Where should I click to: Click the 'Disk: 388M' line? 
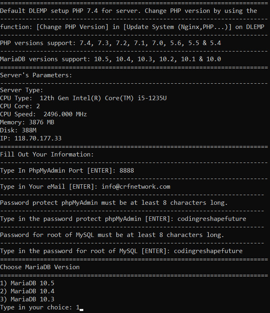point(18,130)
